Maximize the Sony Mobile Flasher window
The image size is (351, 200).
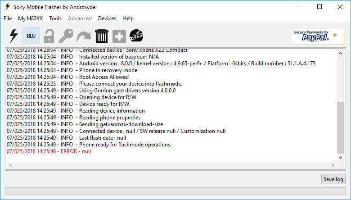pos(319,7)
